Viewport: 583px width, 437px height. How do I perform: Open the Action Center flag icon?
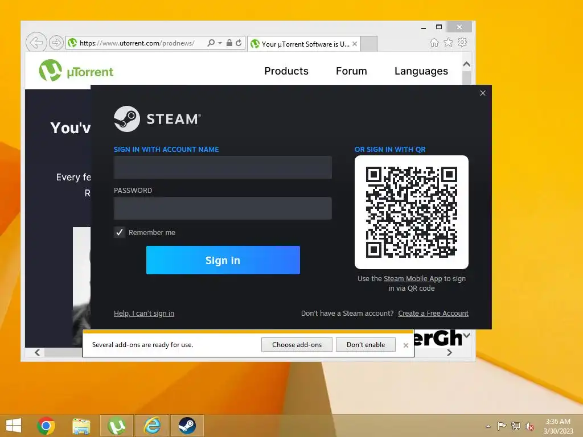(502, 426)
